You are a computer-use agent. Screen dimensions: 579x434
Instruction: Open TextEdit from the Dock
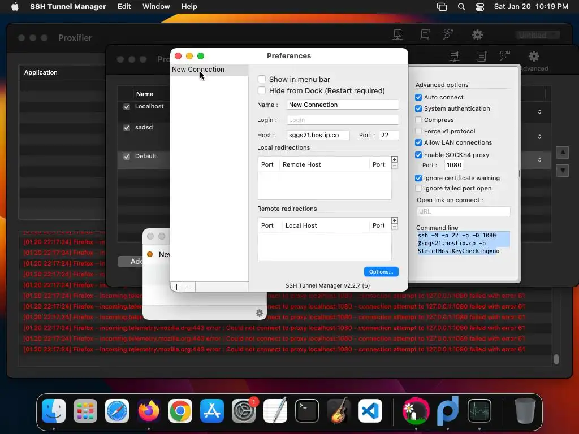pos(275,411)
